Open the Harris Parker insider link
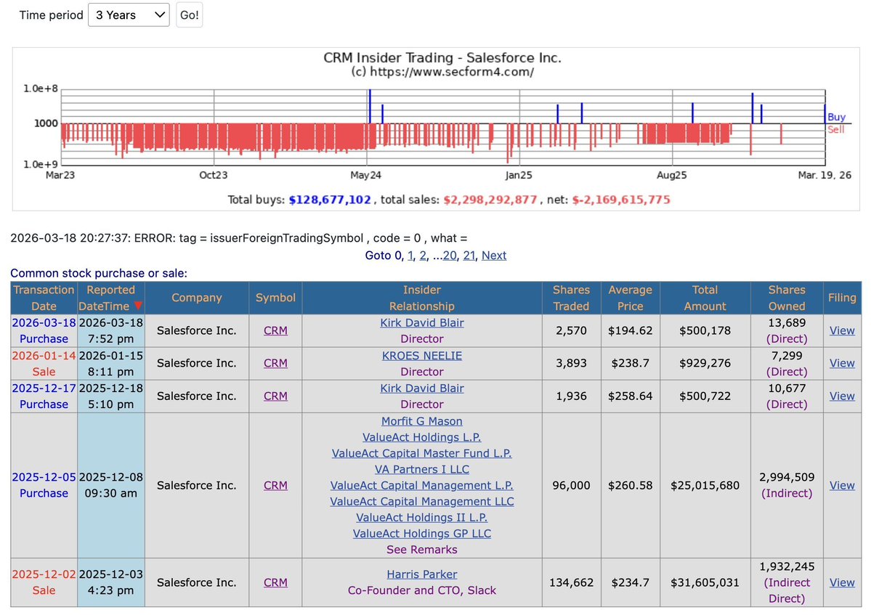 (x=421, y=574)
